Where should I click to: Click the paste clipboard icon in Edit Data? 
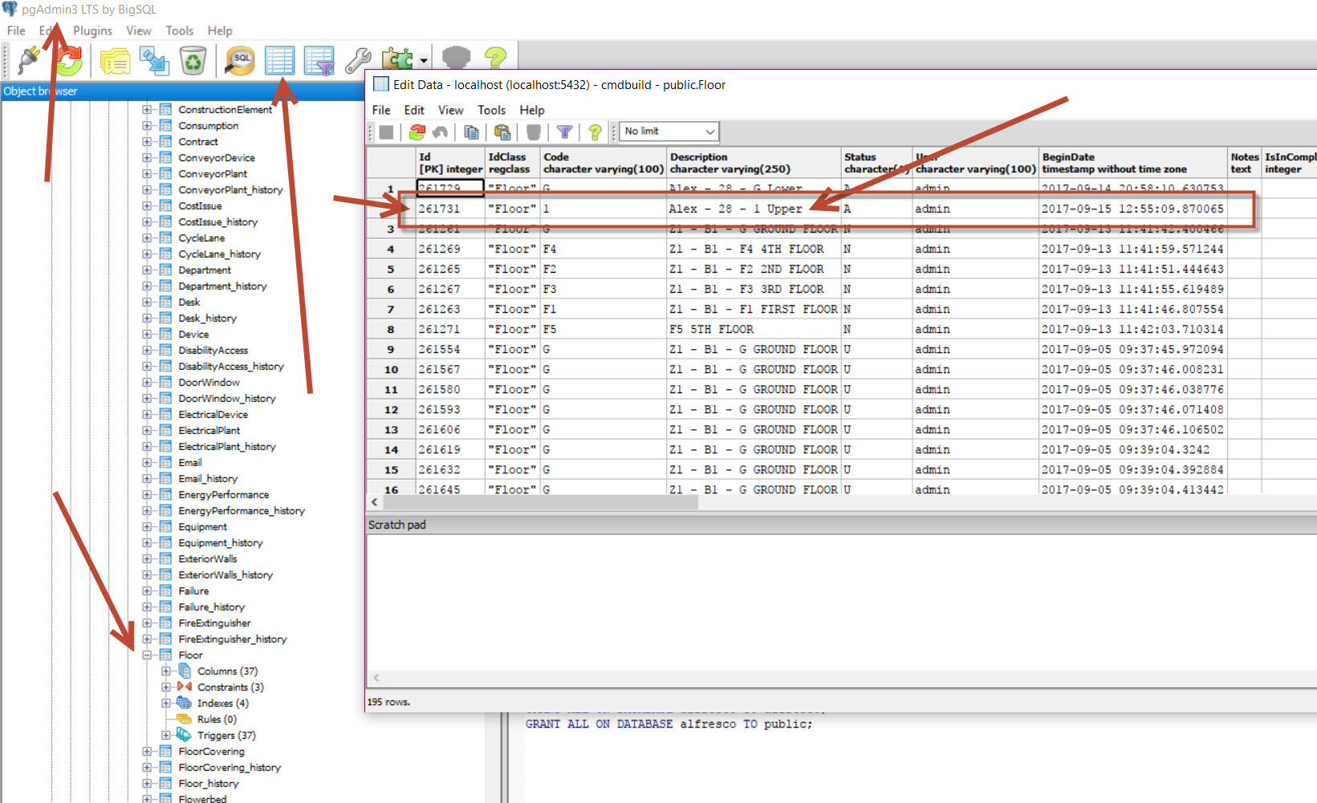click(x=502, y=132)
